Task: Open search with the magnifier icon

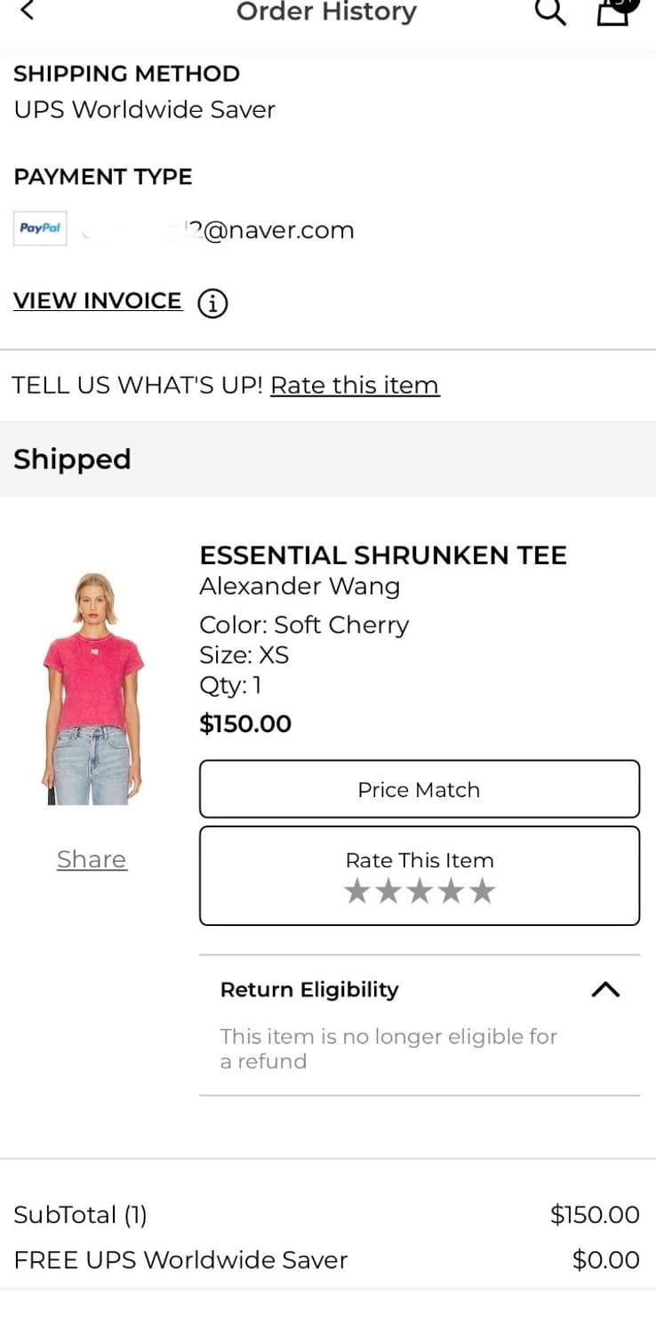Action: coord(550,12)
